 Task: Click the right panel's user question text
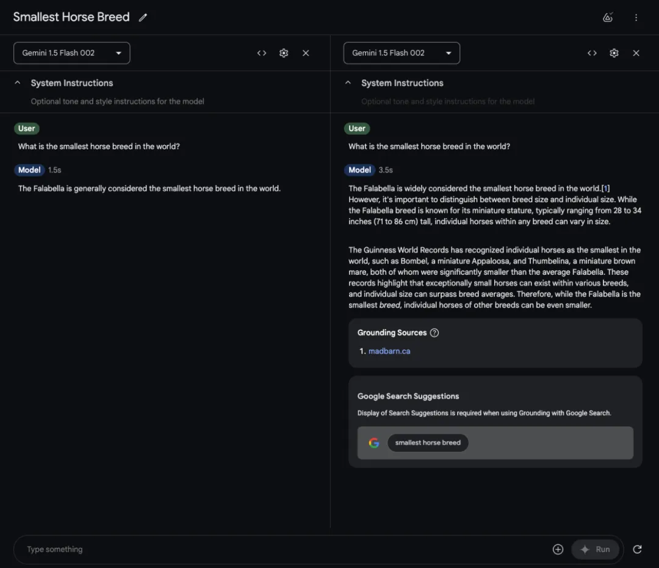(429, 146)
